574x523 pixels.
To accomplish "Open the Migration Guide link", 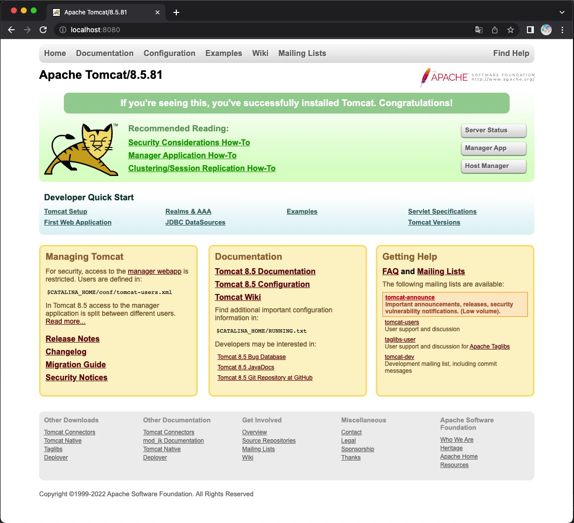I will pos(75,365).
